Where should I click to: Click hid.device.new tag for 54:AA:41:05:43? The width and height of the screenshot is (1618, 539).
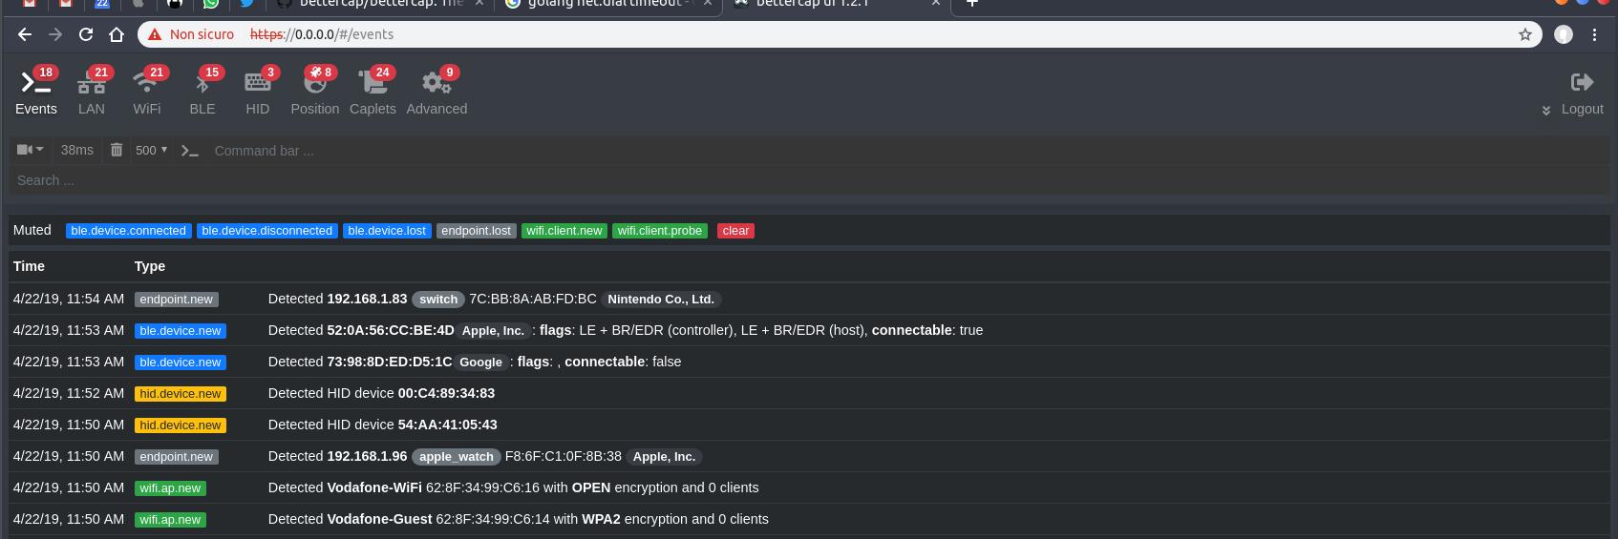pyautogui.click(x=180, y=425)
